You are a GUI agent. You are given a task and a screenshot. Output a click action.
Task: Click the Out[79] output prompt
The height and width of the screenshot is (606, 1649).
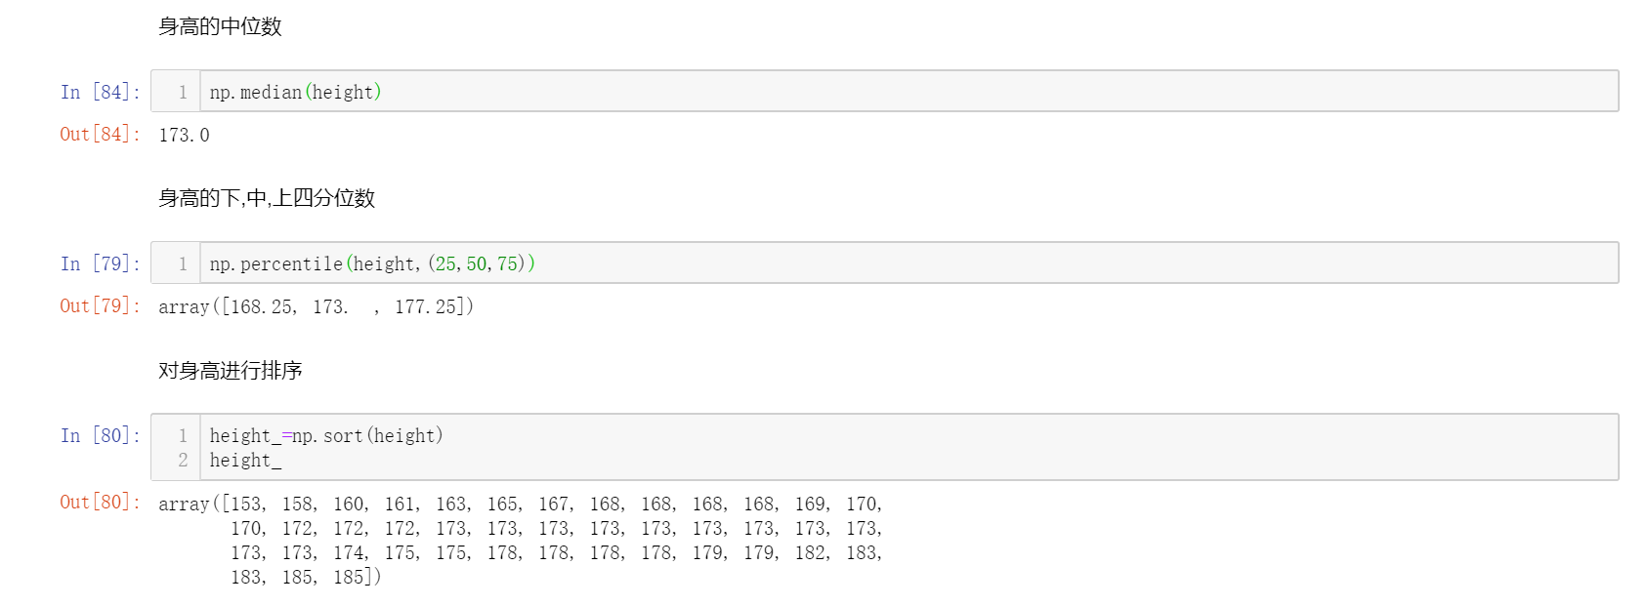[x=100, y=305]
